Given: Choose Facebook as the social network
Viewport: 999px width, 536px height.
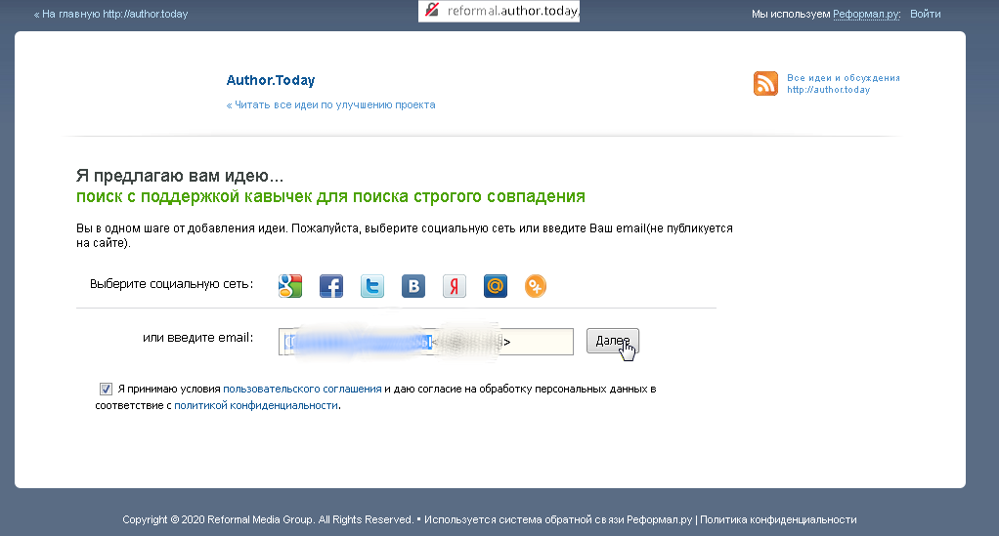Looking at the screenshot, I should pos(331,286).
